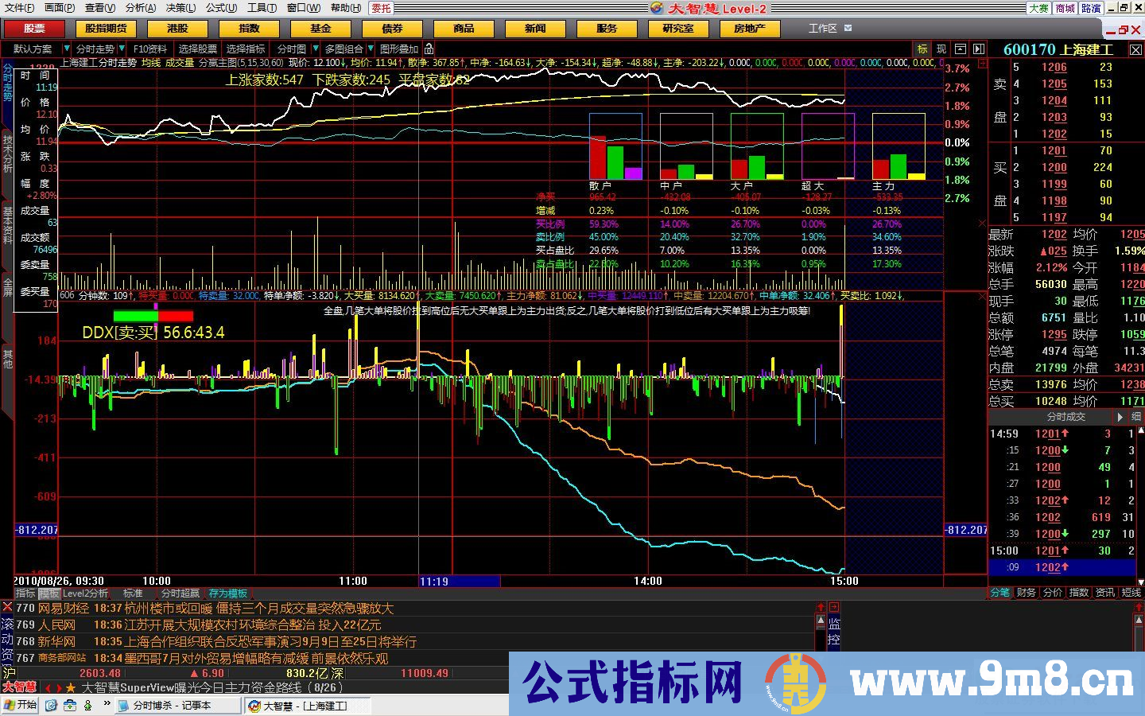The height and width of the screenshot is (716, 1145).
Task: Close the 600170 quote side panel
Action: coord(1136,49)
